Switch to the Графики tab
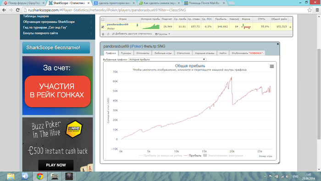321x181 pixels. [x=111, y=53]
